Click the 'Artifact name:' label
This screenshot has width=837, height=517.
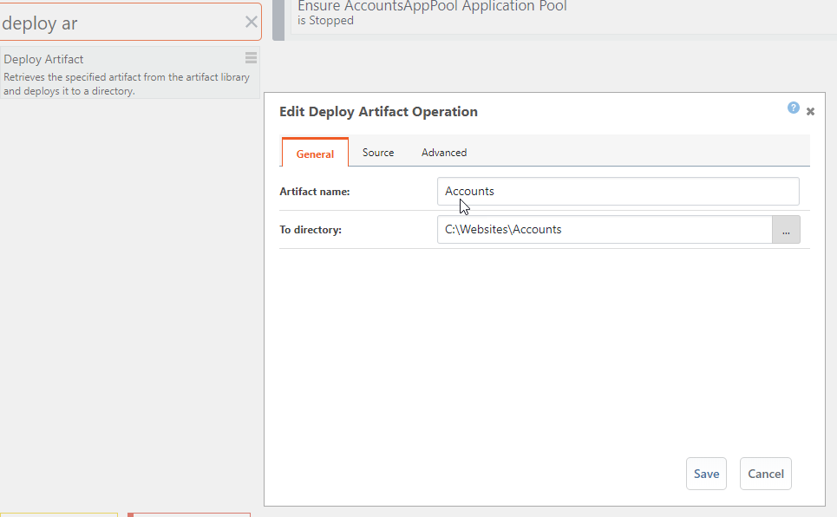[x=314, y=192]
